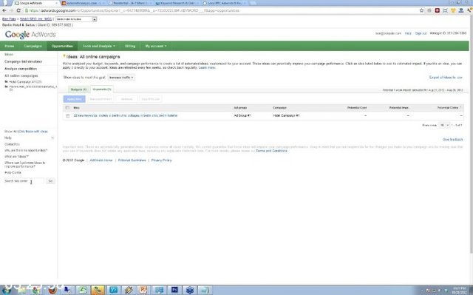Click the Help Center link
The width and height of the screenshot is (473, 295).
[x=13, y=172]
